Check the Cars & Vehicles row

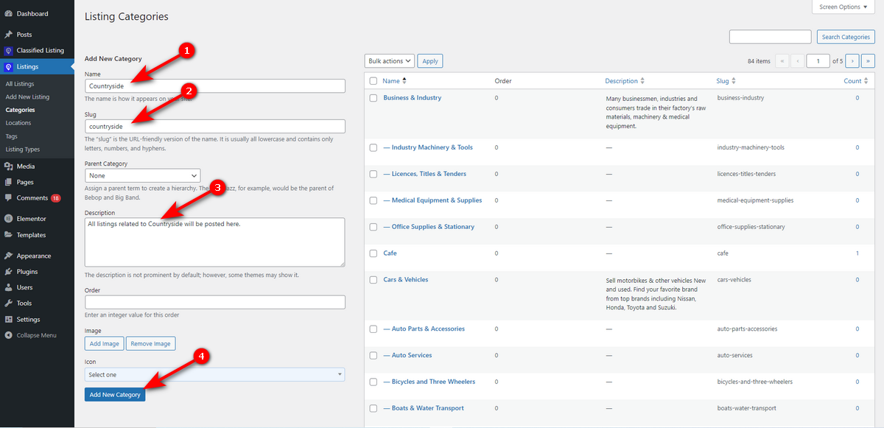click(373, 280)
